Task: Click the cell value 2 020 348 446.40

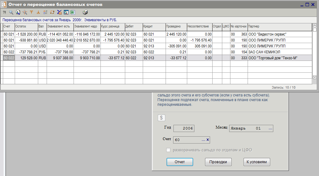Action: 60,40
